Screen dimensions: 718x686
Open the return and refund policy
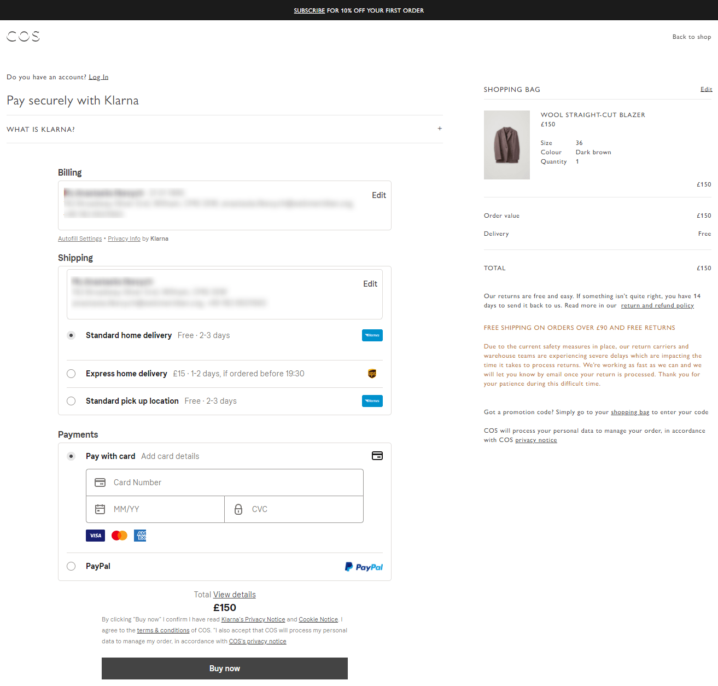657,305
